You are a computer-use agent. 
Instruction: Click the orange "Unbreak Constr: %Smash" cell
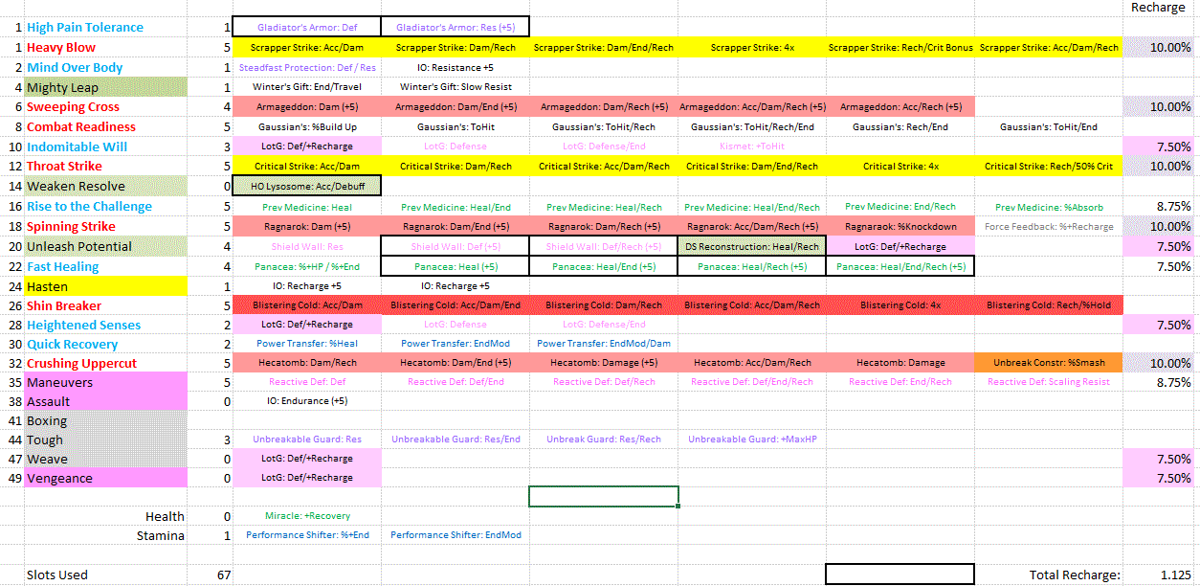(1049, 363)
